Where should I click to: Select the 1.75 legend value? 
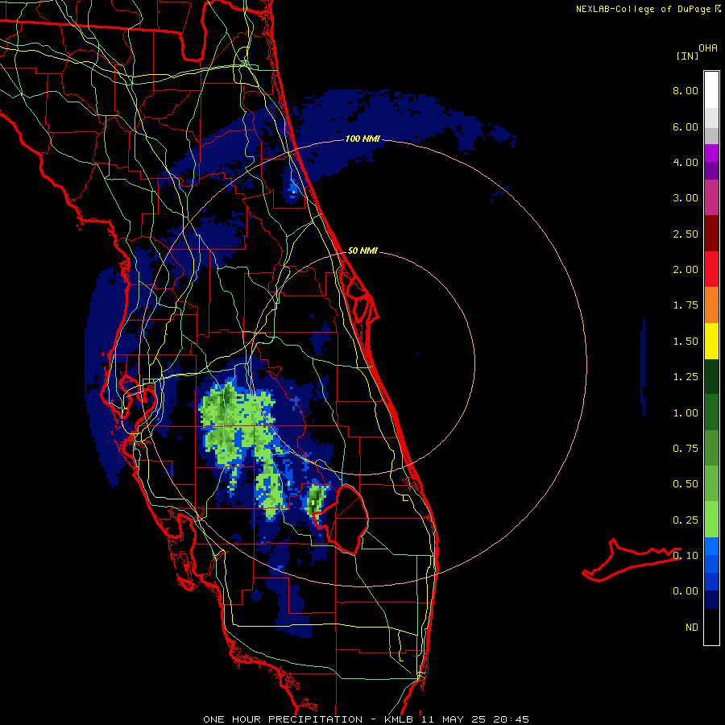(686, 305)
